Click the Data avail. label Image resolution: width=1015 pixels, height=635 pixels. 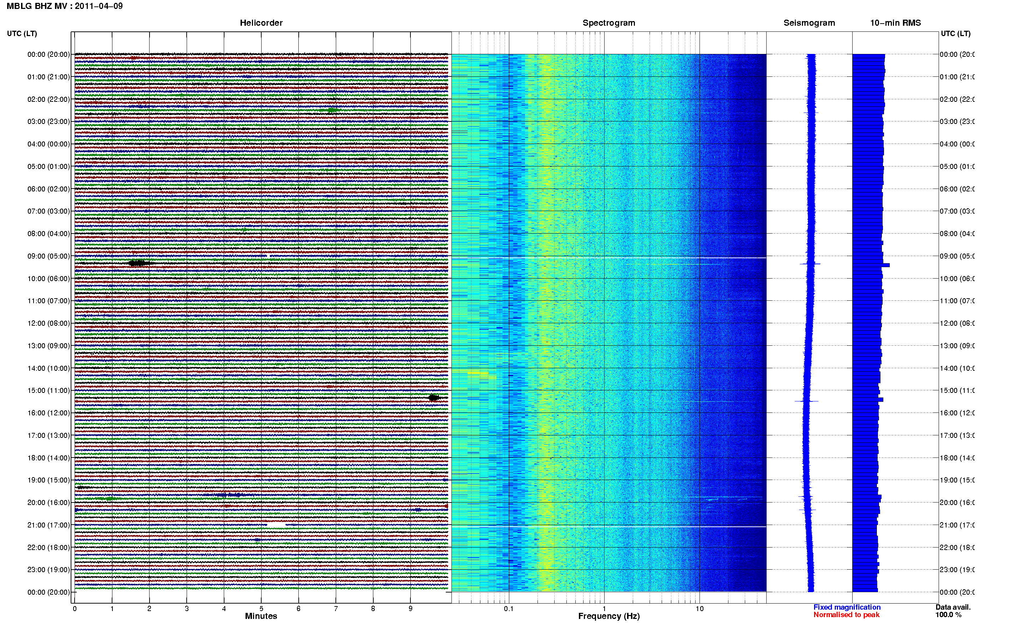click(953, 607)
